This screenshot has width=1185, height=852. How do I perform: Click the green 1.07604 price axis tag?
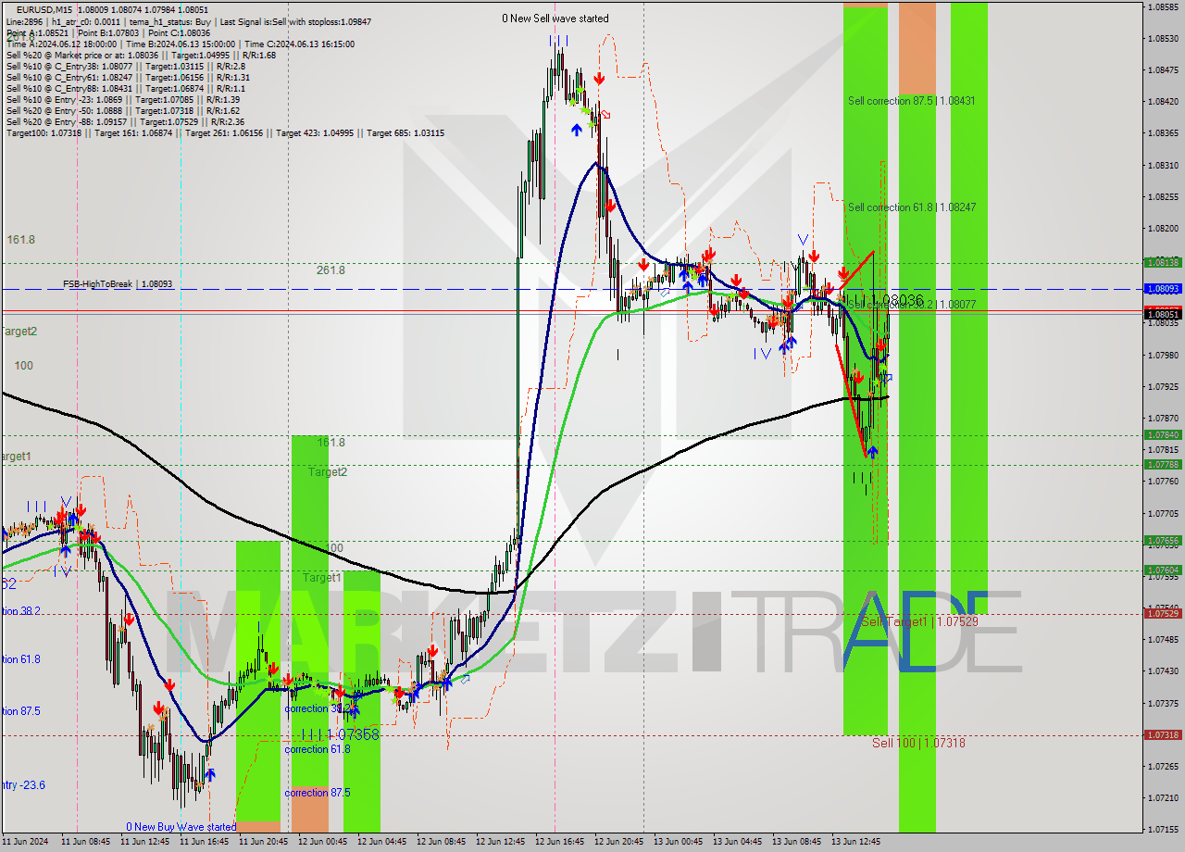1163,570
